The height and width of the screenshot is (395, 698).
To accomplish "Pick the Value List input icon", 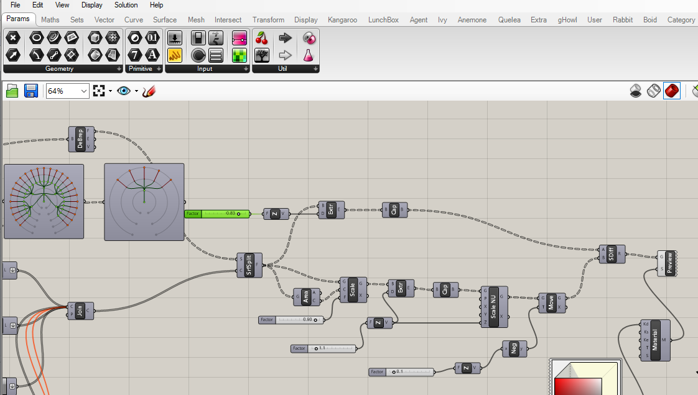I will click(x=216, y=55).
